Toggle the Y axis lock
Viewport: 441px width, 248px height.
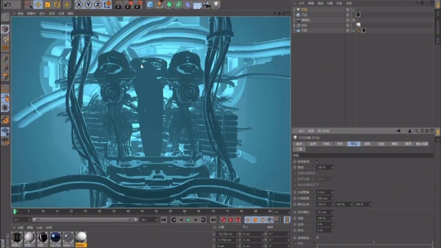pyautogui.click(x=89, y=5)
